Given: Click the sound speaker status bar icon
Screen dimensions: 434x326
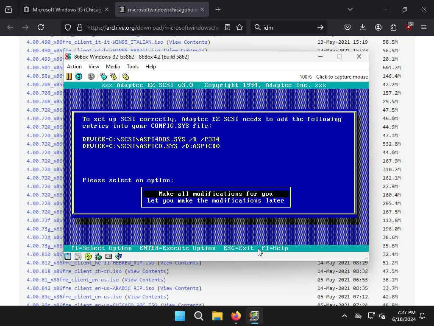Looking at the screenshot, I should coord(119,256).
